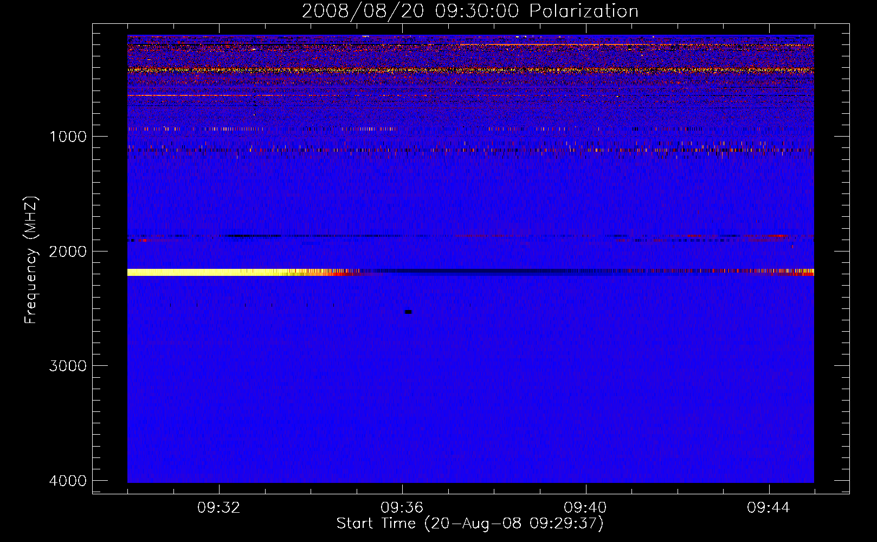The width and height of the screenshot is (877, 542).
Task: Click the 4000 frequency tick label
Action: 68,481
